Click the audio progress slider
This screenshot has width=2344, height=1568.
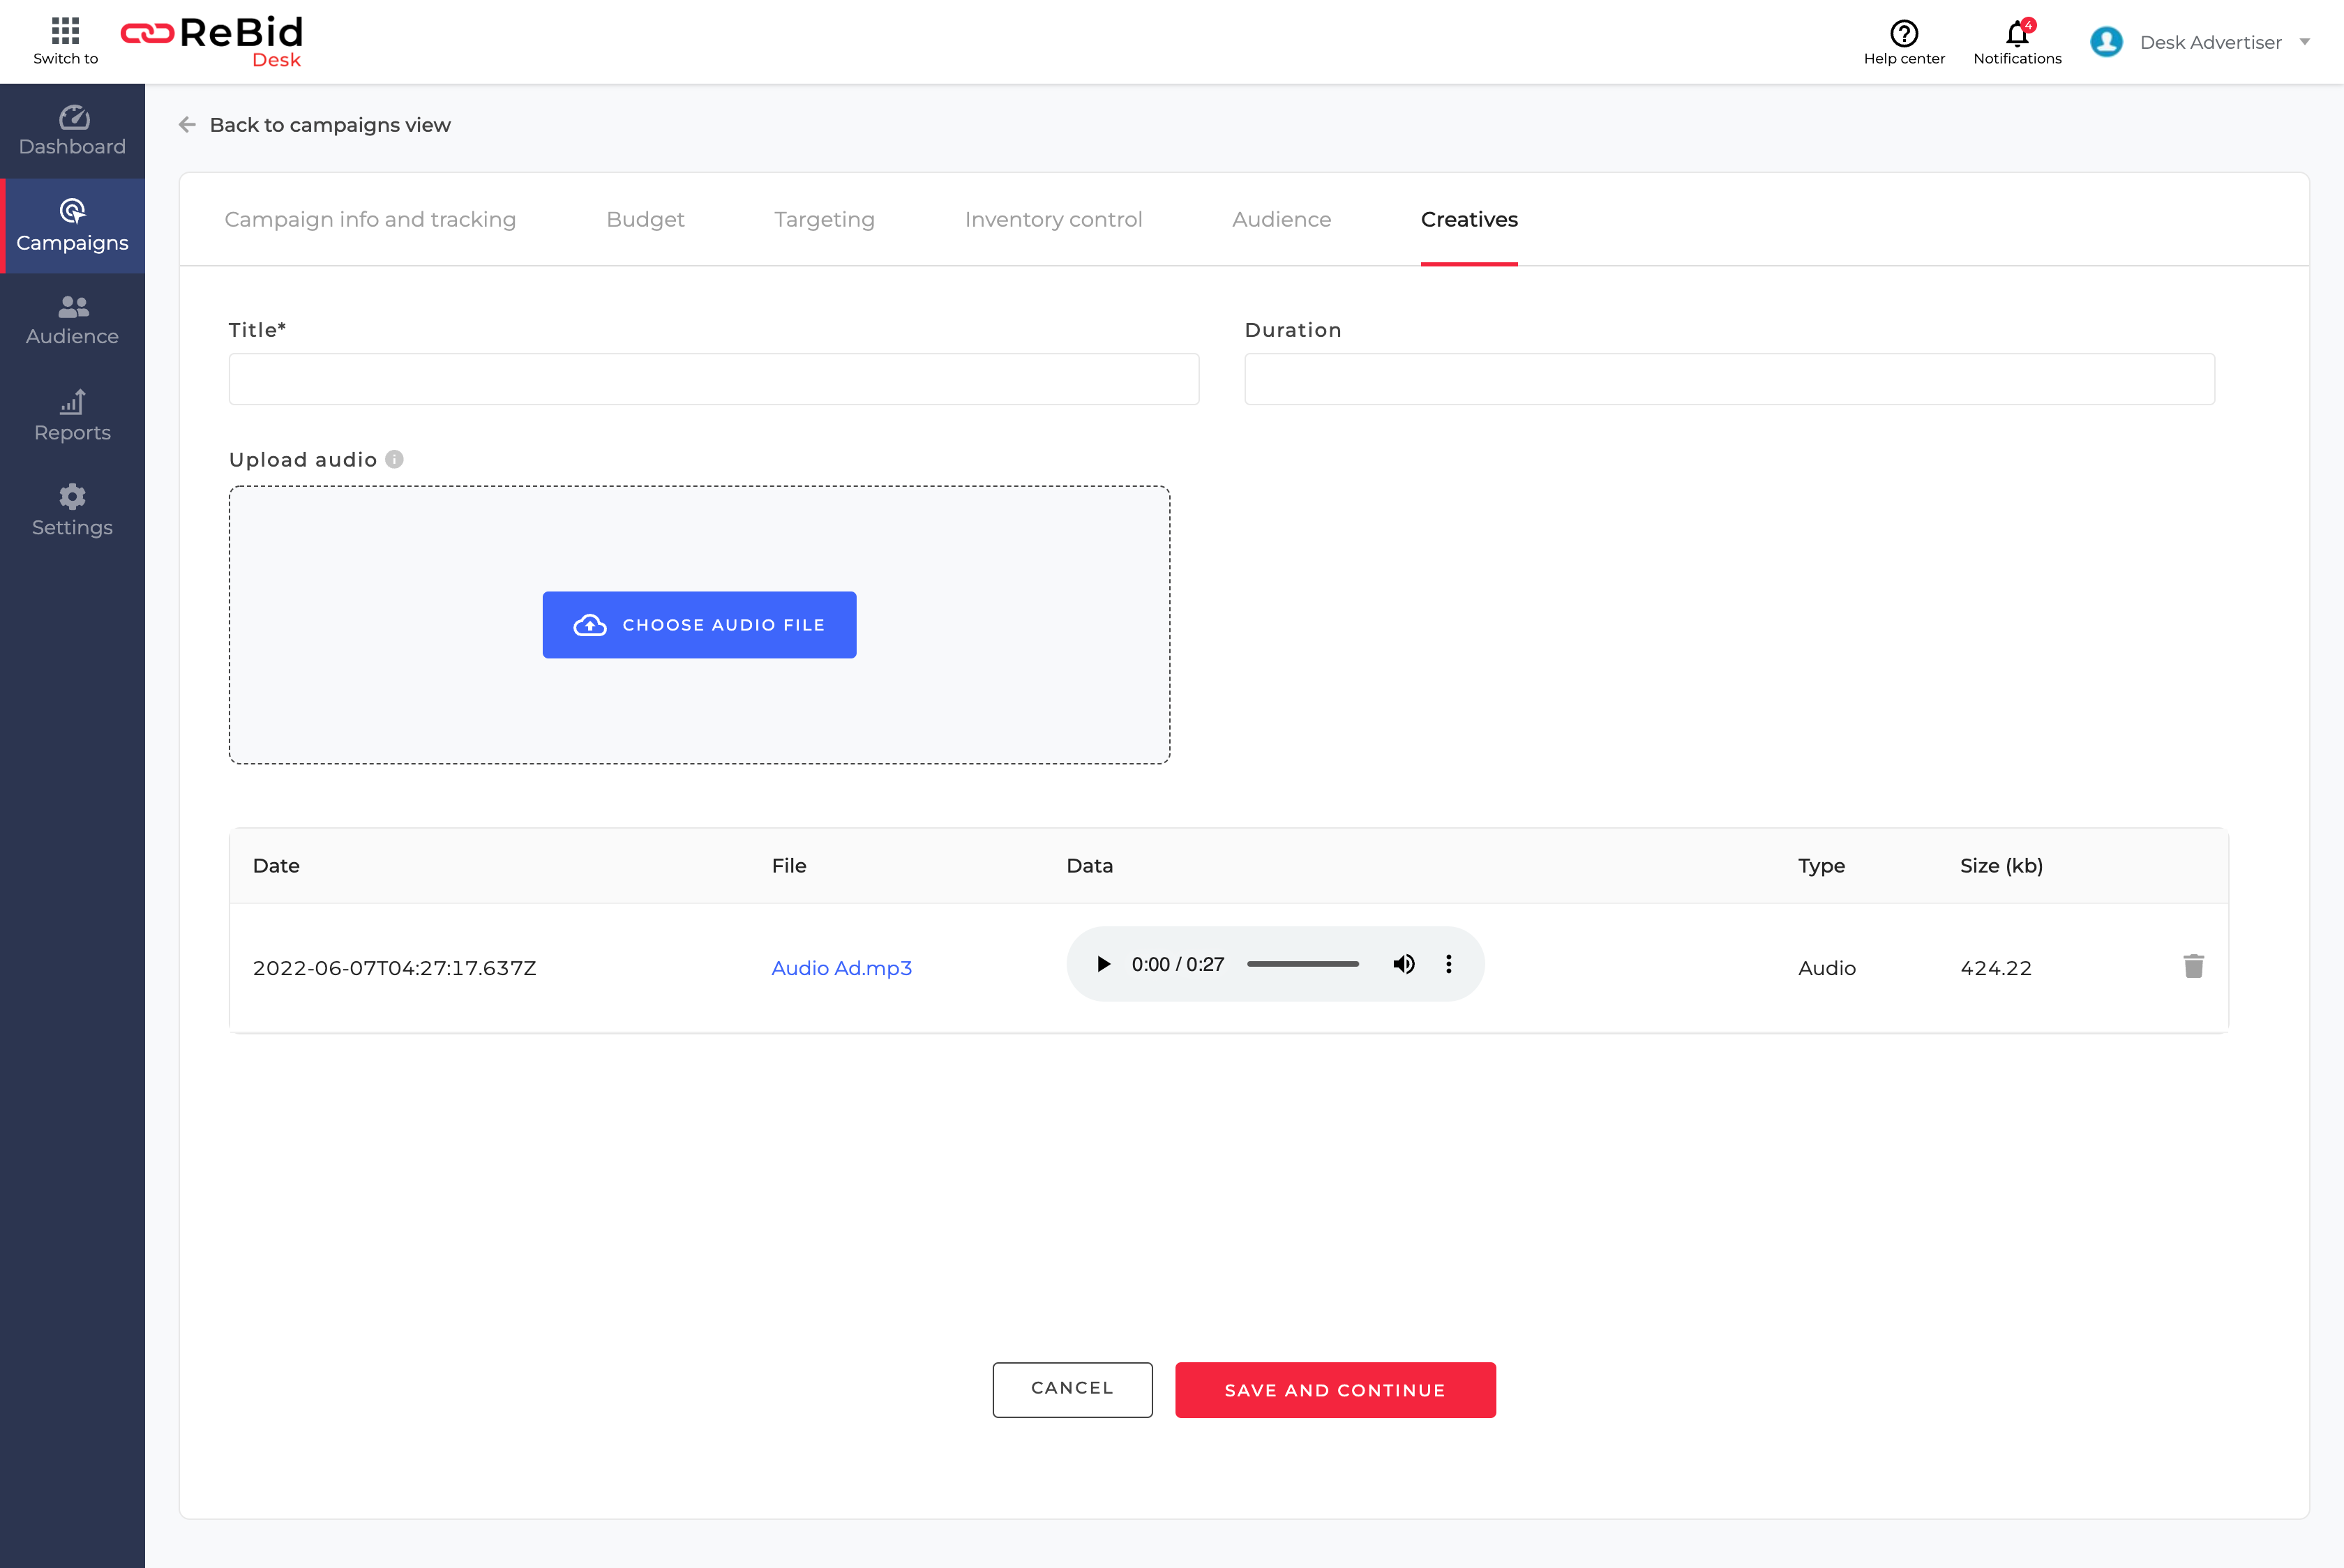pyautogui.click(x=1302, y=964)
